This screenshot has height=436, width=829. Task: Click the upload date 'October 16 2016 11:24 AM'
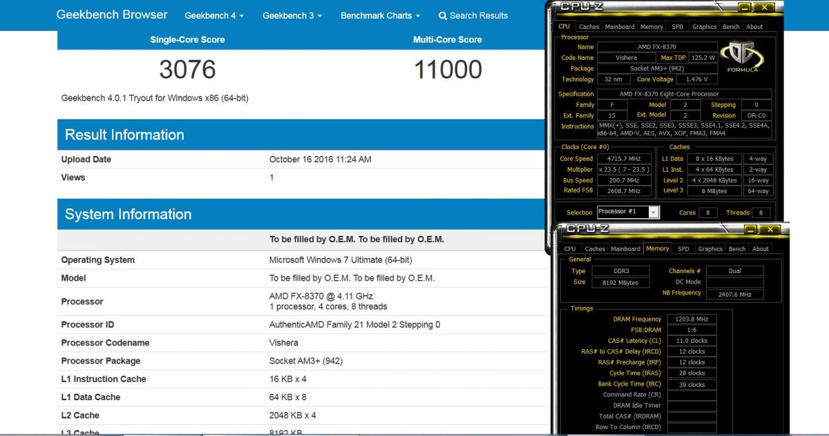[320, 159]
